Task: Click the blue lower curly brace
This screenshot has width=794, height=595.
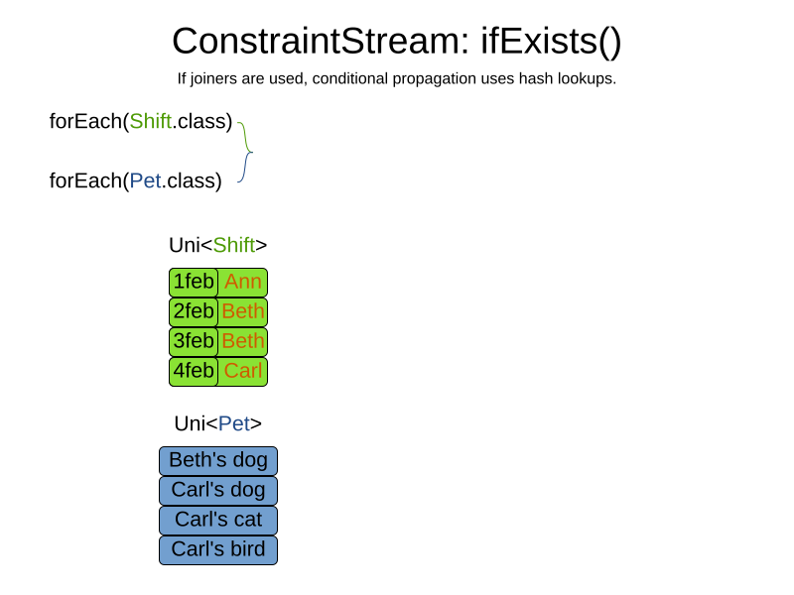Action: click(x=243, y=169)
